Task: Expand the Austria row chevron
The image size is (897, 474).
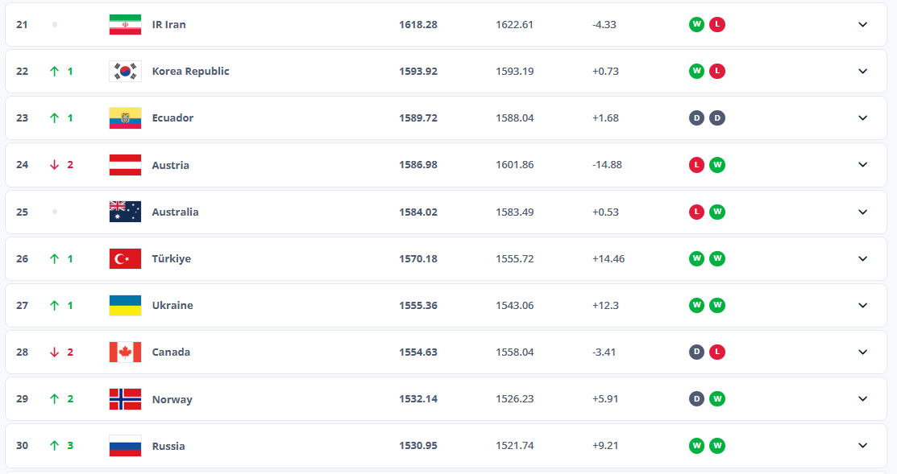Action: tap(862, 165)
